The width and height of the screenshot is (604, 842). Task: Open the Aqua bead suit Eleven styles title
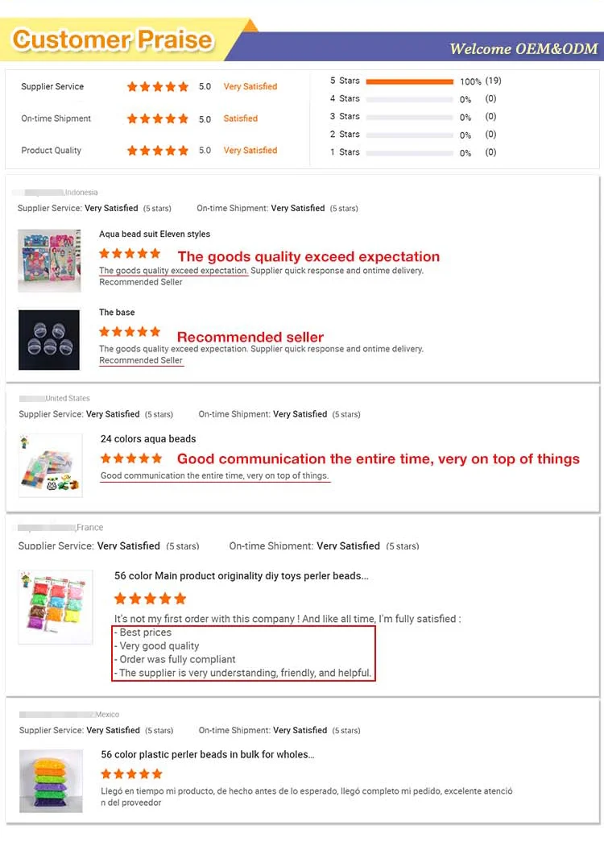click(155, 234)
